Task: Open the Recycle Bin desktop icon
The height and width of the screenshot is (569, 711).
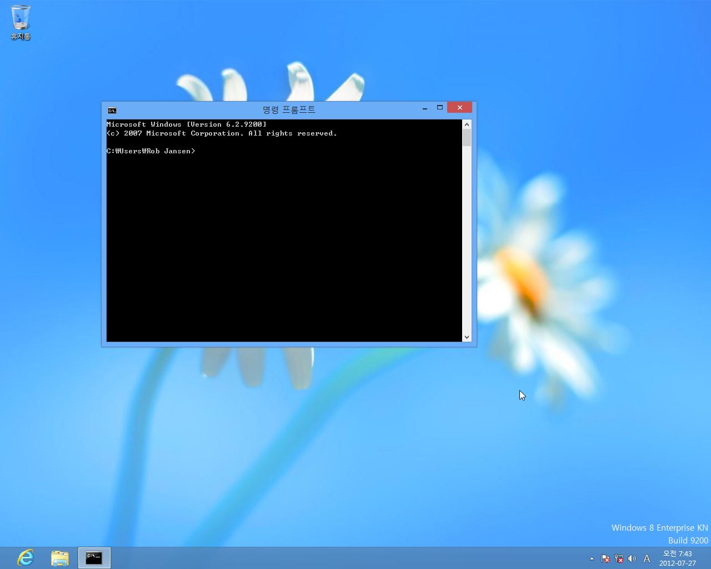Action: 21,23
